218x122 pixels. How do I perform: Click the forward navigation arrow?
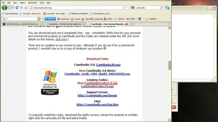pos(10,8)
